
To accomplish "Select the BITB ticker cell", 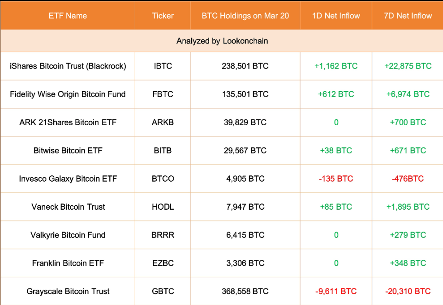I will click(163, 151).
